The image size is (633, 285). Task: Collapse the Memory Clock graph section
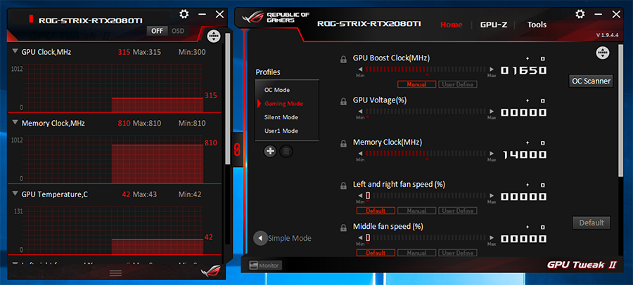pyautogui.click(x=15, y=123)
